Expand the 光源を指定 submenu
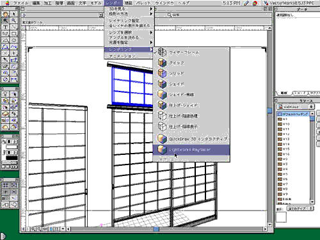 point(129,42)
